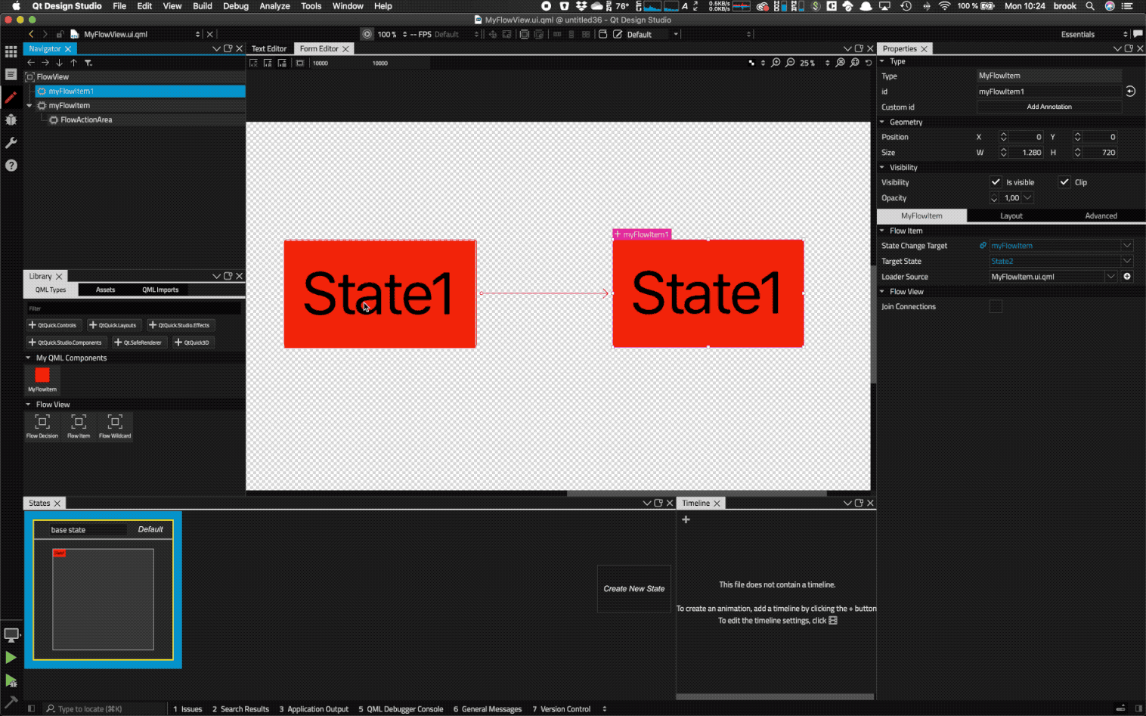Enable the Join Connections checkbox
Image resolution: width=1146 pixels, height=716 pixels.
[x=996, y=307]
